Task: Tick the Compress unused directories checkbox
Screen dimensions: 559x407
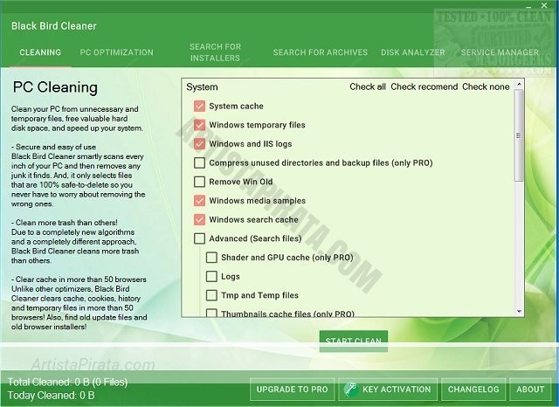Action: (199, 162)
